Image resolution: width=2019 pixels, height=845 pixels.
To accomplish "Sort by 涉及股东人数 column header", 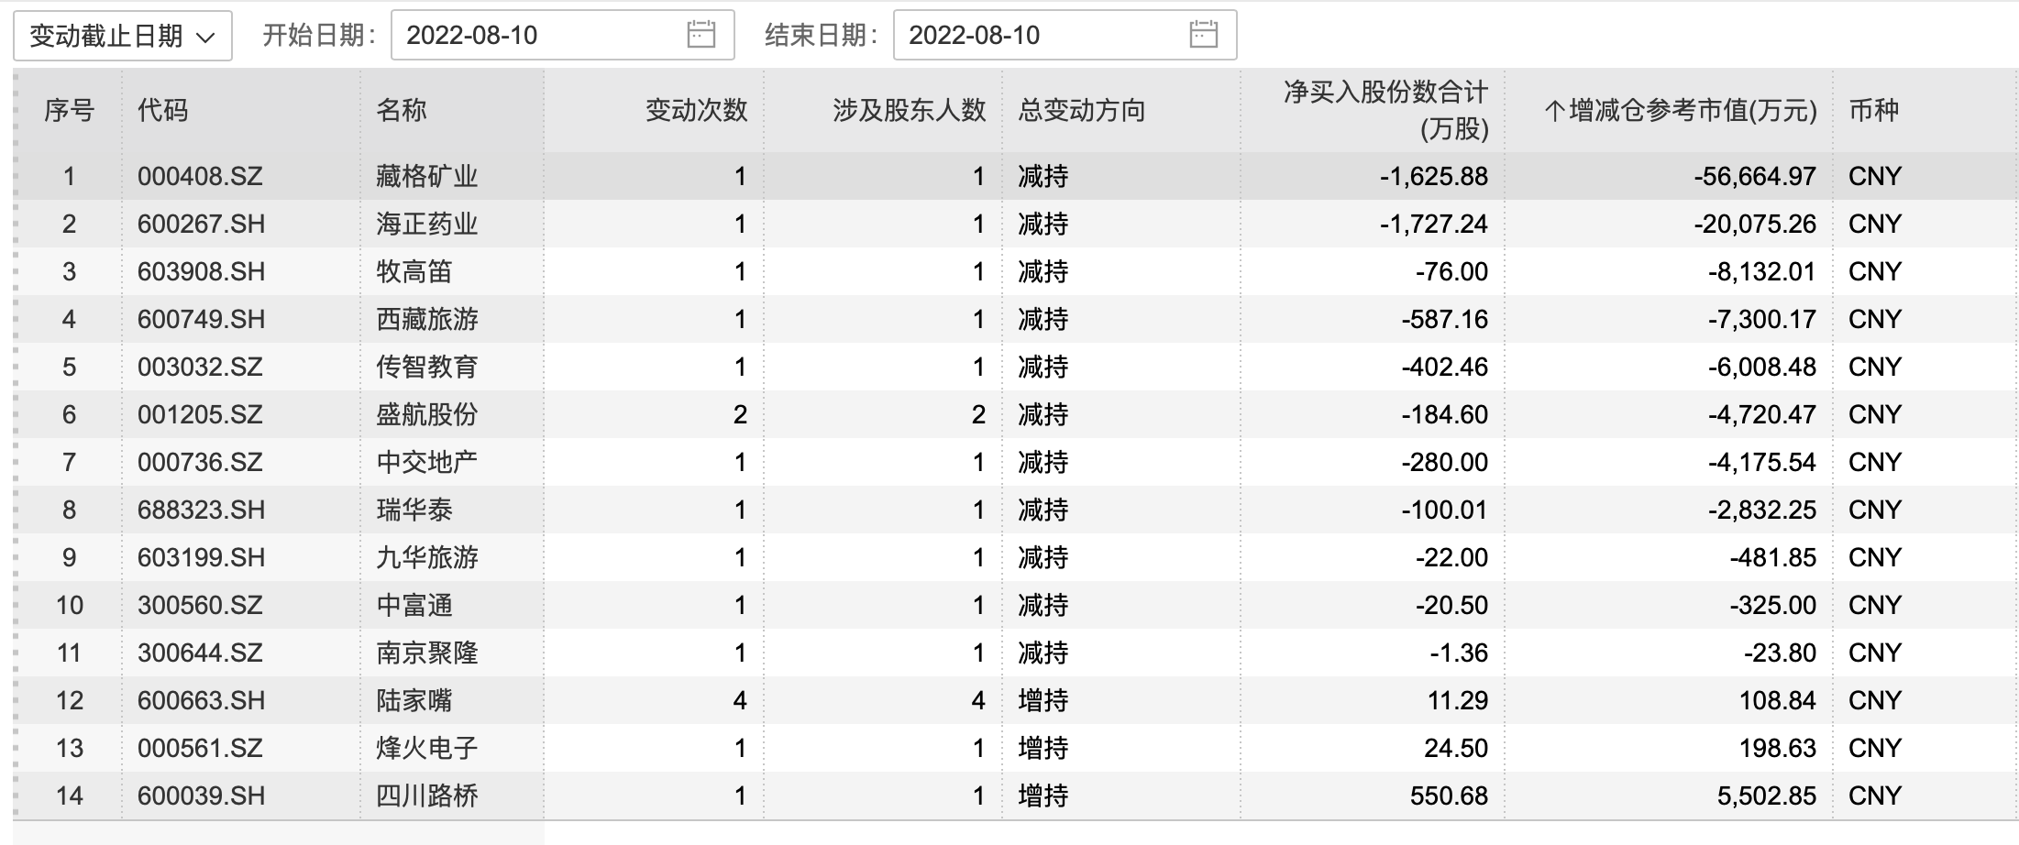I will [x=909, y=111].
